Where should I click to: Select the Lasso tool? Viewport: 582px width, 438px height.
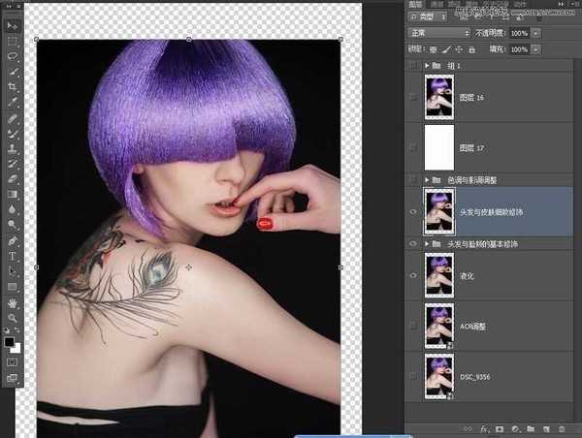(13, 57)
